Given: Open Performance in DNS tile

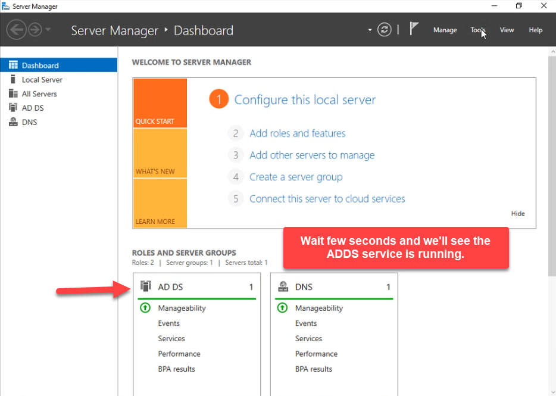Looking at the screenshot, I should click(x=316, y=354).
